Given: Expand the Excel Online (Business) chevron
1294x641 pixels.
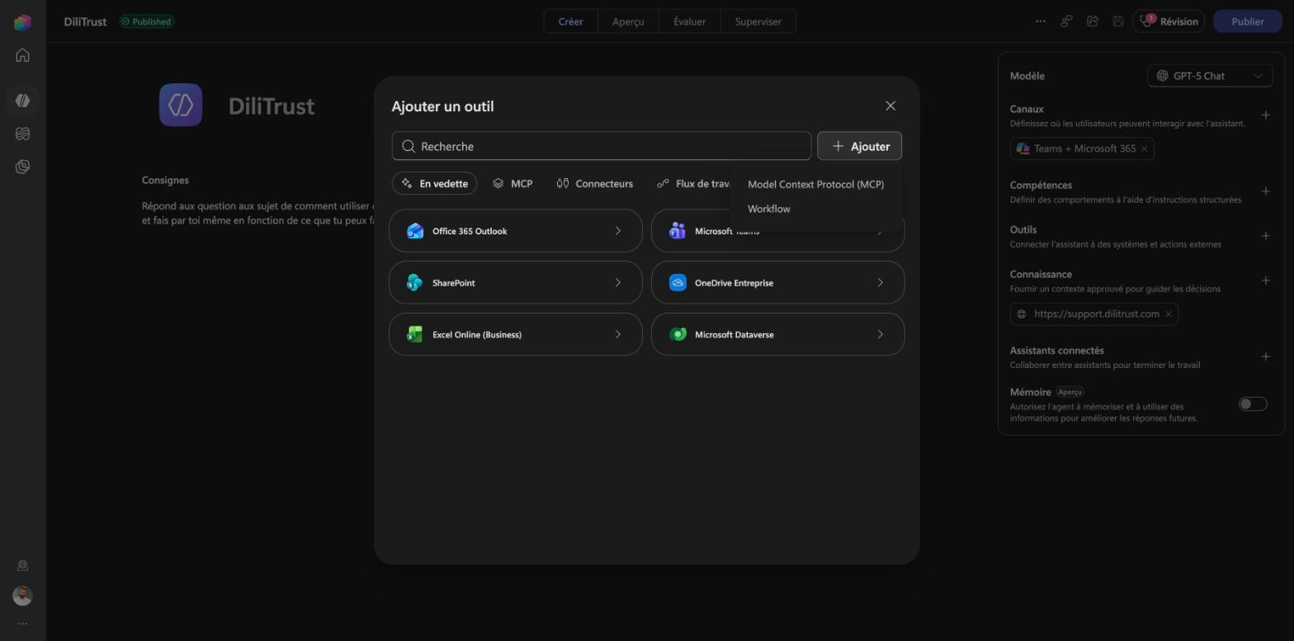Looking at the screenshot, I should pyautogui.click(x=617, y=334).
